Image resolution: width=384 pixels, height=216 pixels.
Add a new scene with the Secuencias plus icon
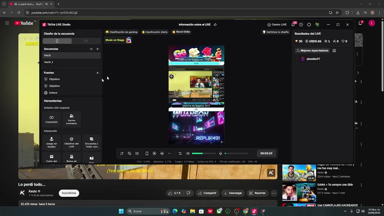[97, 49]
